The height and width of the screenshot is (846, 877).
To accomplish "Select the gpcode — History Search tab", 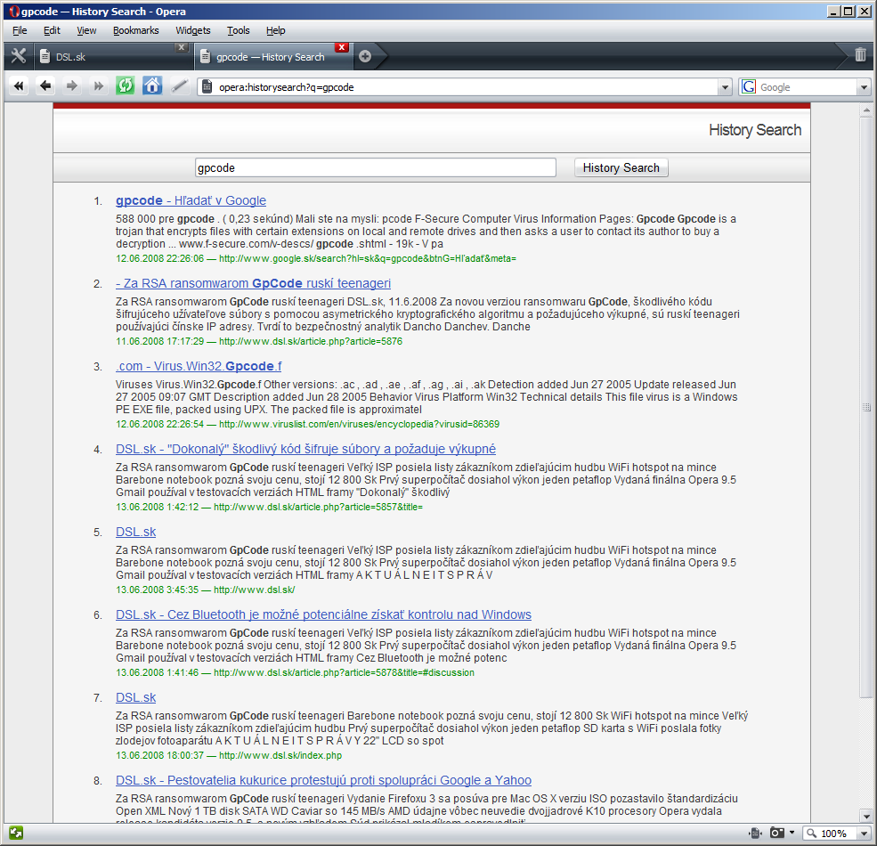I will [273, 56].
